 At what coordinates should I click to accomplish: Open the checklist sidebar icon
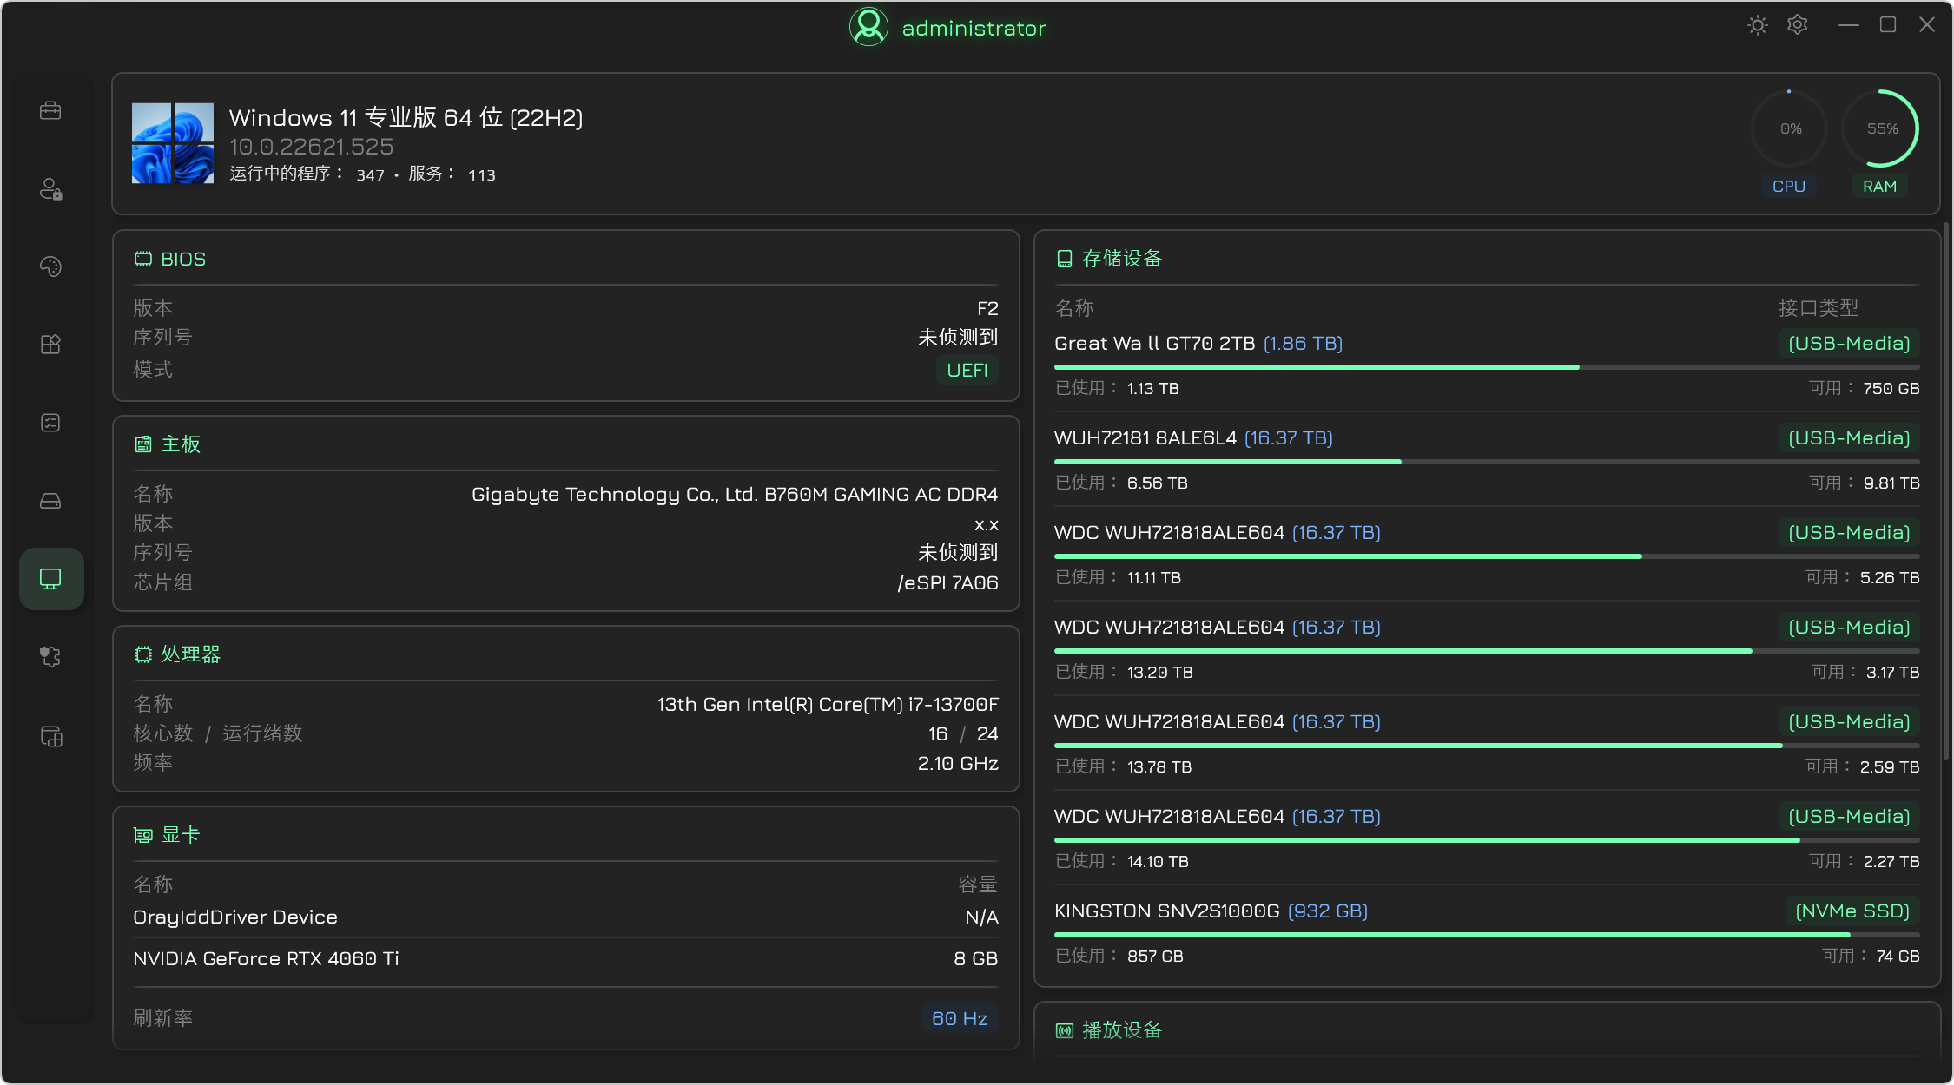tap(50, 423)
